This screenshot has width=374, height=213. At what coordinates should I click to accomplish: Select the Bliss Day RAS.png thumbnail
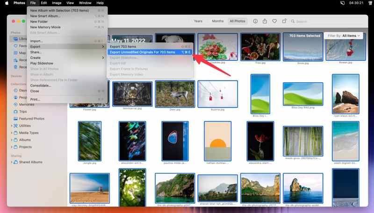click(x=303, y=94)
